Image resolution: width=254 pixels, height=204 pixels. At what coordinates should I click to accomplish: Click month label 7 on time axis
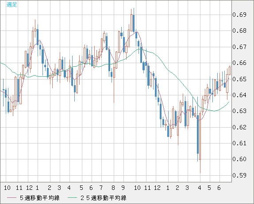[x=101, y=188]
